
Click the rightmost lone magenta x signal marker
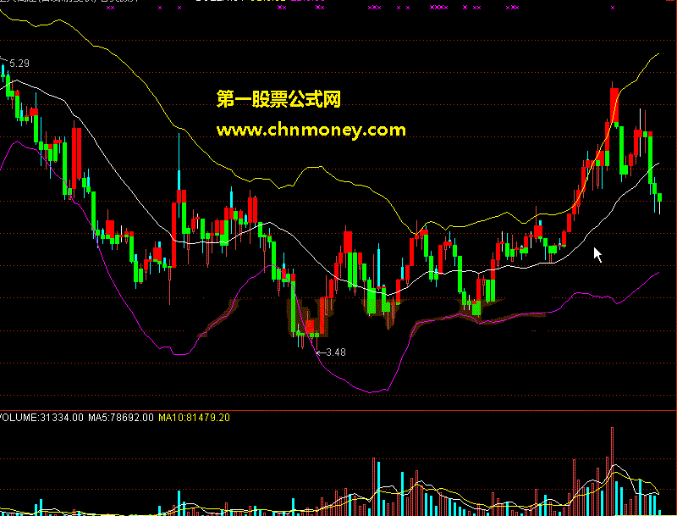coord(613,8)
